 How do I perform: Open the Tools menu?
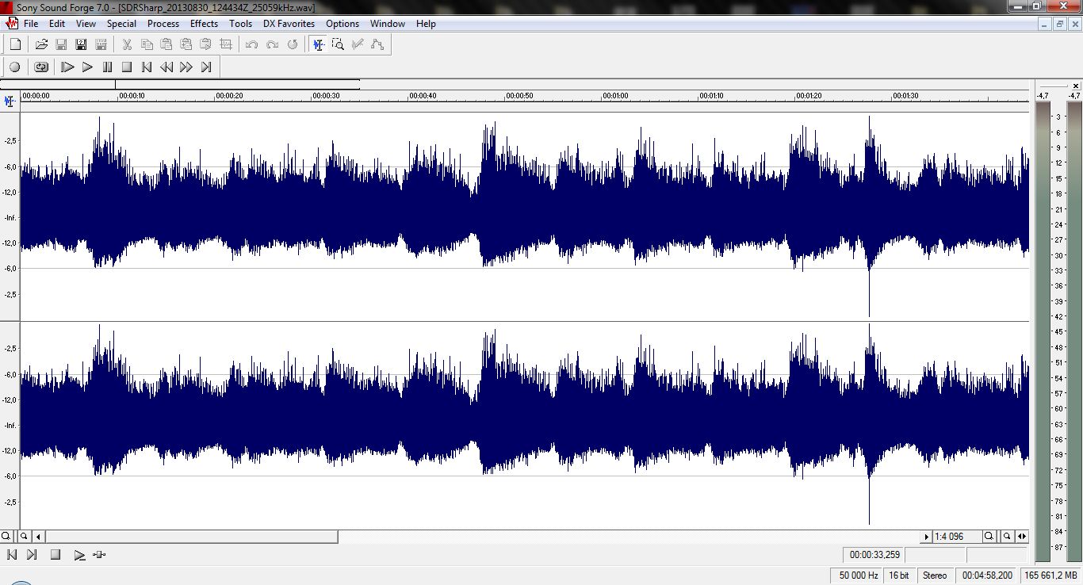pos(240,24)
